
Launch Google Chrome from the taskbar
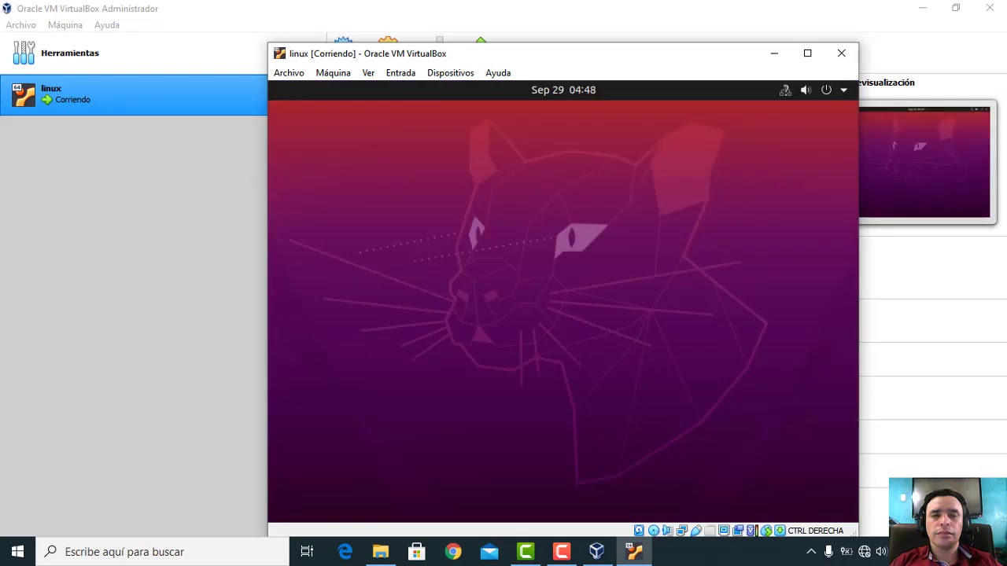click(x=453, y=551)
